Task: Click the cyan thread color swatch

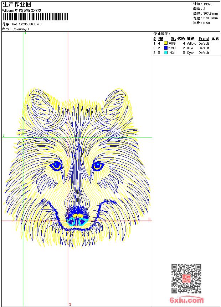Action: 166,52
